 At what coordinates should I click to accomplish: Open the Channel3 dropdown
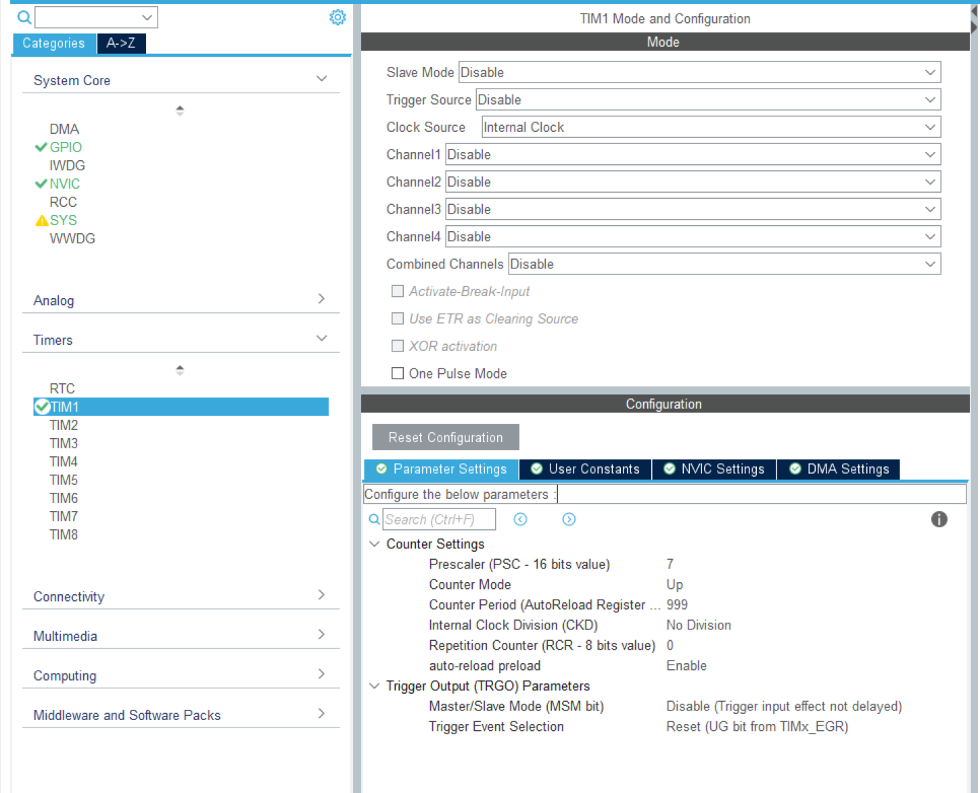point(693,209)
